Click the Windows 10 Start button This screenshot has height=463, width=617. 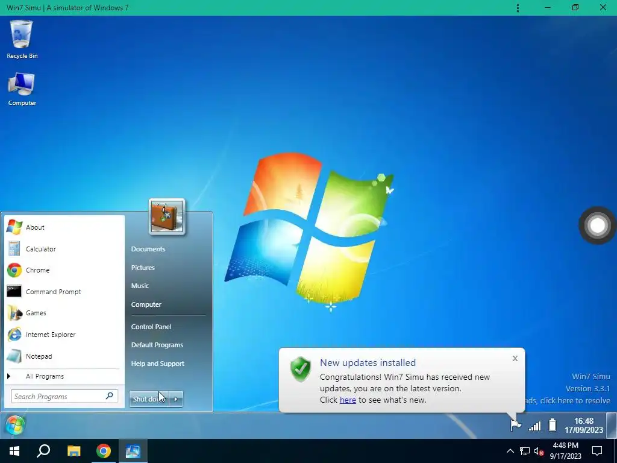(14, 451)
